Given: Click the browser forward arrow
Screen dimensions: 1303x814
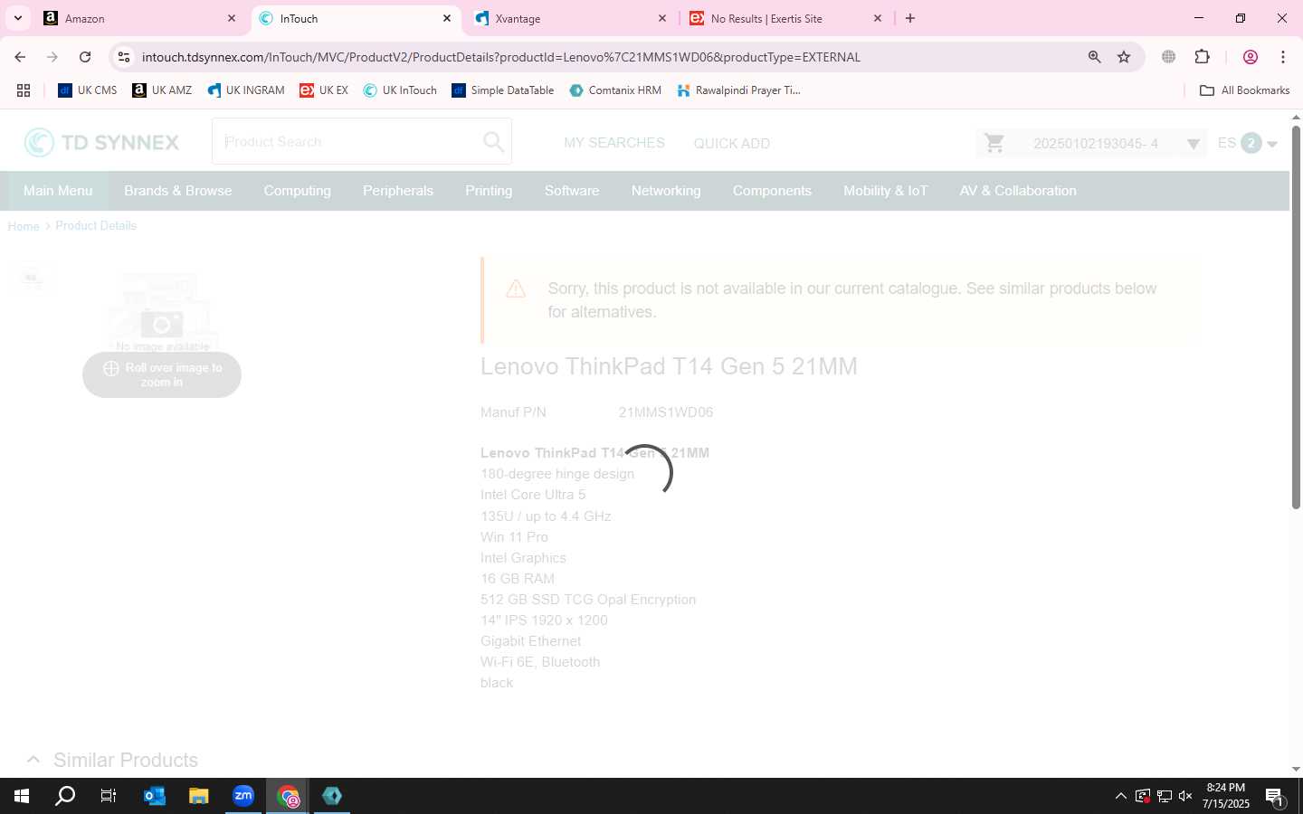Looking at the screenshot, I should pyautogui.click(x=52, y=57).
